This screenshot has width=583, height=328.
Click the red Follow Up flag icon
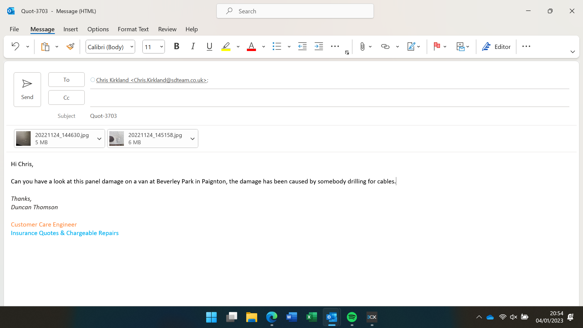pos(437,46)
